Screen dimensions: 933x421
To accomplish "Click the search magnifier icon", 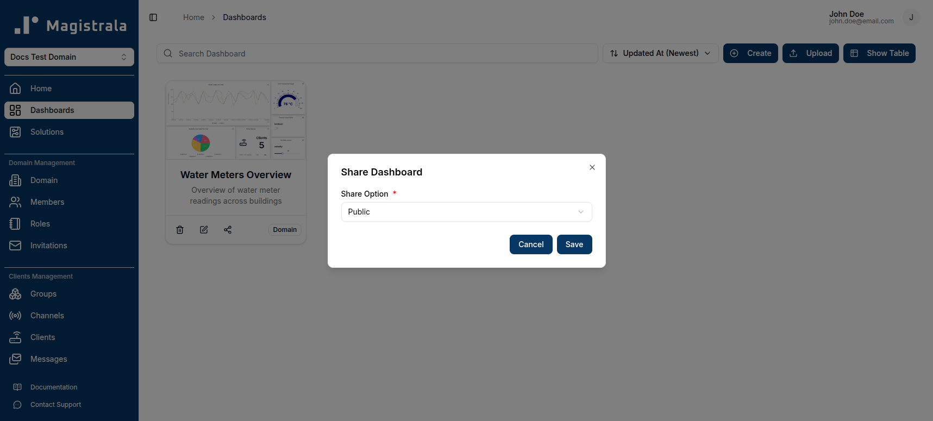I will [x=168, y=53].
